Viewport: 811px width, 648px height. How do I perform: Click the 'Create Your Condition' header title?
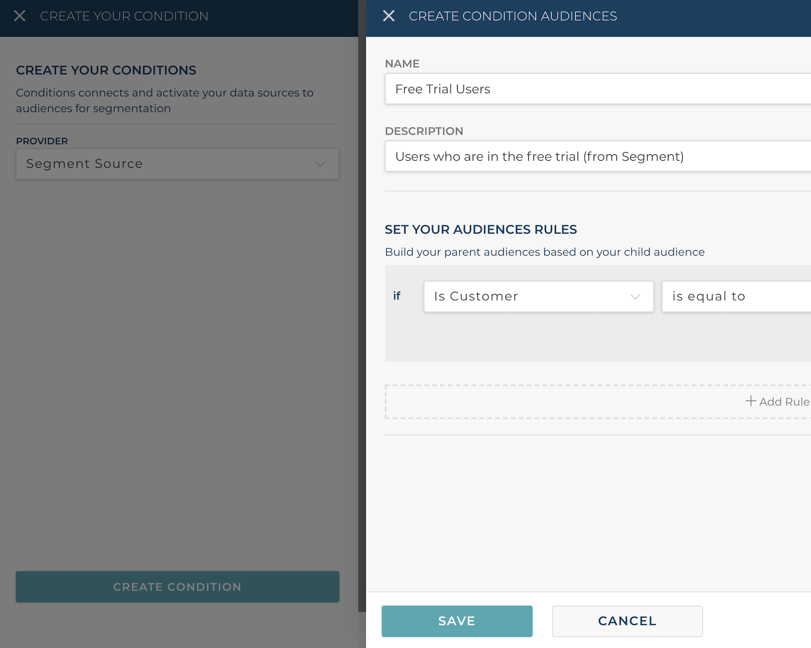124,16
